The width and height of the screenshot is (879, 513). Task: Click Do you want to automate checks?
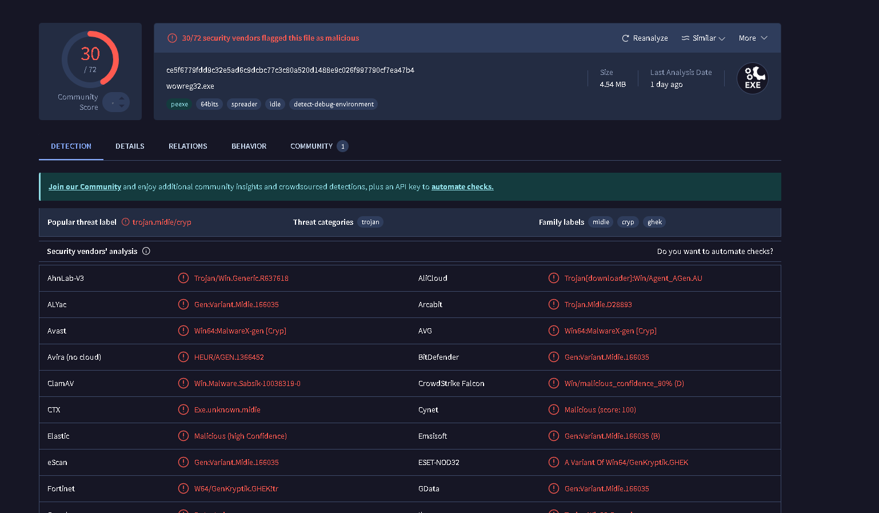(x=715, y=252)
